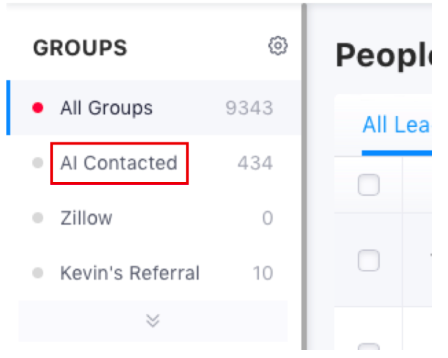Tick the select-all checkbox in table header
Image resolution: width=448 pixels, height=358 pixels.
pyautogui.click(x=369, y=185)
